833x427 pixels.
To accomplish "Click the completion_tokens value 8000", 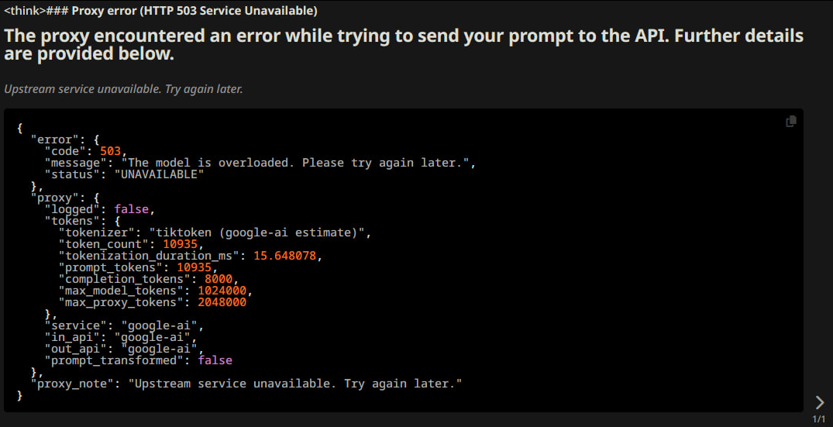I will (x=222, y=279).
